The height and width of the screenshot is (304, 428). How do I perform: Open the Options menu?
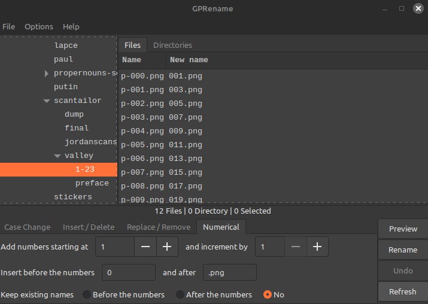click(39, 26)
